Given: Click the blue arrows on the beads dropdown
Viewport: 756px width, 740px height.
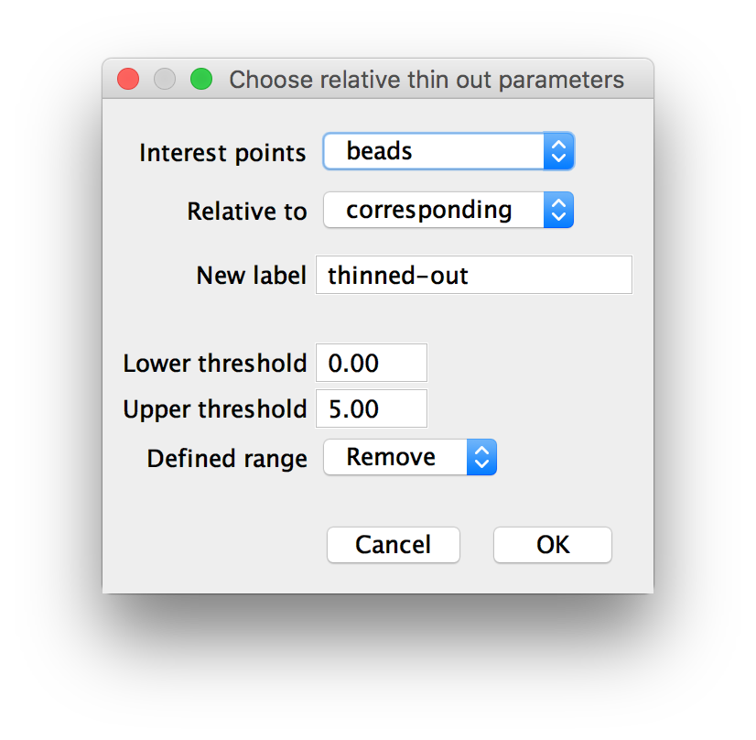Looking at the screenshot, I should click(x=558, y=151).
